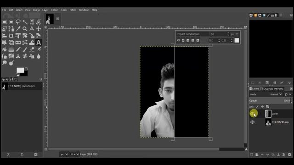
Task: Pick the Blur/Sharpen droplet tool
Action: point(39,56)
